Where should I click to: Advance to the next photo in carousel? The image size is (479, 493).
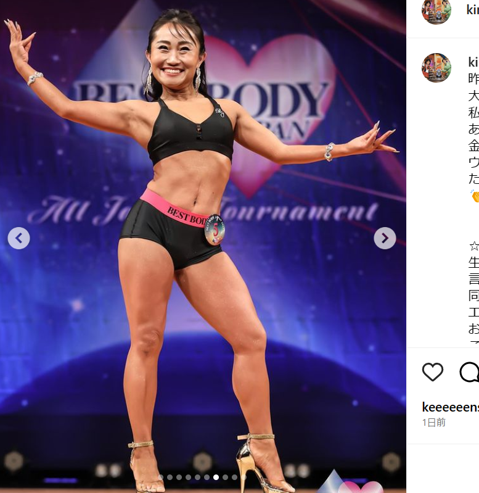pos(385,238)
